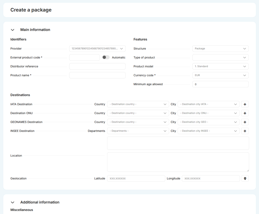Open the Destination city GEO dropdown
The height and width of the screenshot is (214, 259).
pyautogui.click(x=208, y=122)
